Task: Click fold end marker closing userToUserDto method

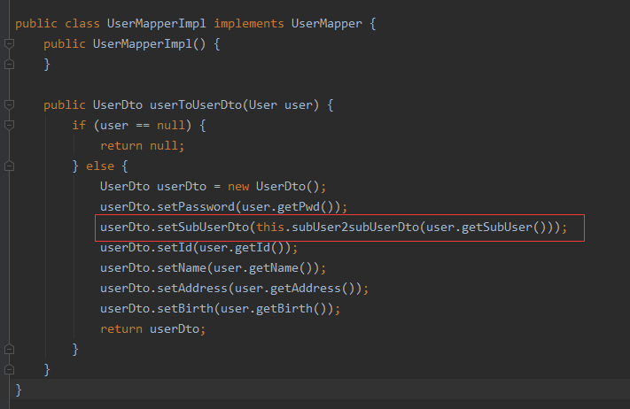Action: pyautogui.click(x=9, y=370)
